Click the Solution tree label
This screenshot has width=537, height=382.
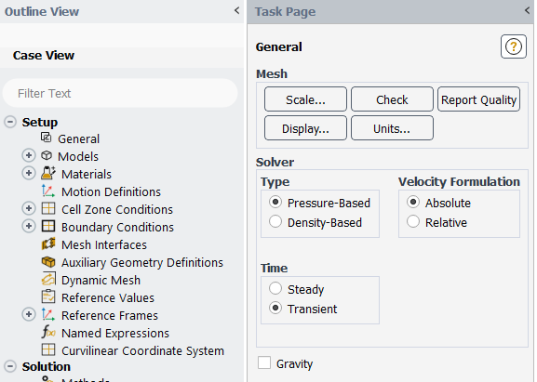[x=47, y=366]
